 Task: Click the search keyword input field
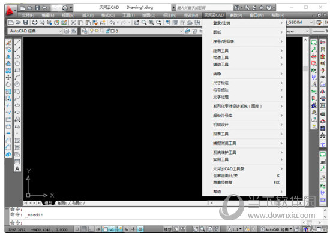(204, 8)
